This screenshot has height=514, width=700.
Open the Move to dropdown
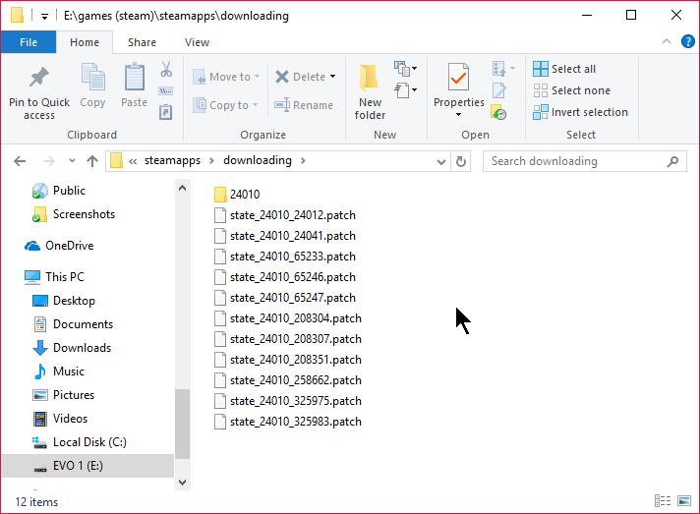click(226, 77)
